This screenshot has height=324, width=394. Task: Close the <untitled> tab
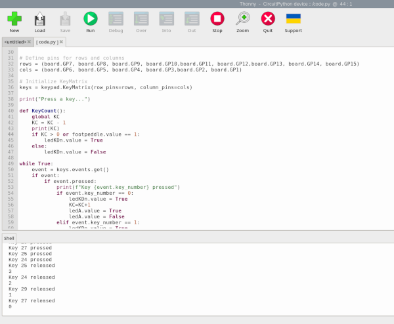pos(30,42)
